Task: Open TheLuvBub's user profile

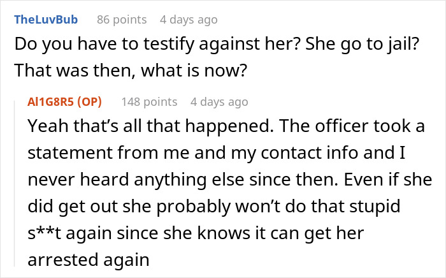Action: click(x=46, y=20)
